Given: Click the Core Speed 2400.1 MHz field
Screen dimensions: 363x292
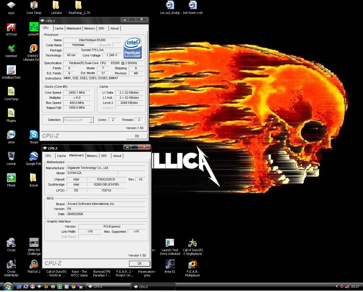Looking at the screenshot, I should [77, 93].
